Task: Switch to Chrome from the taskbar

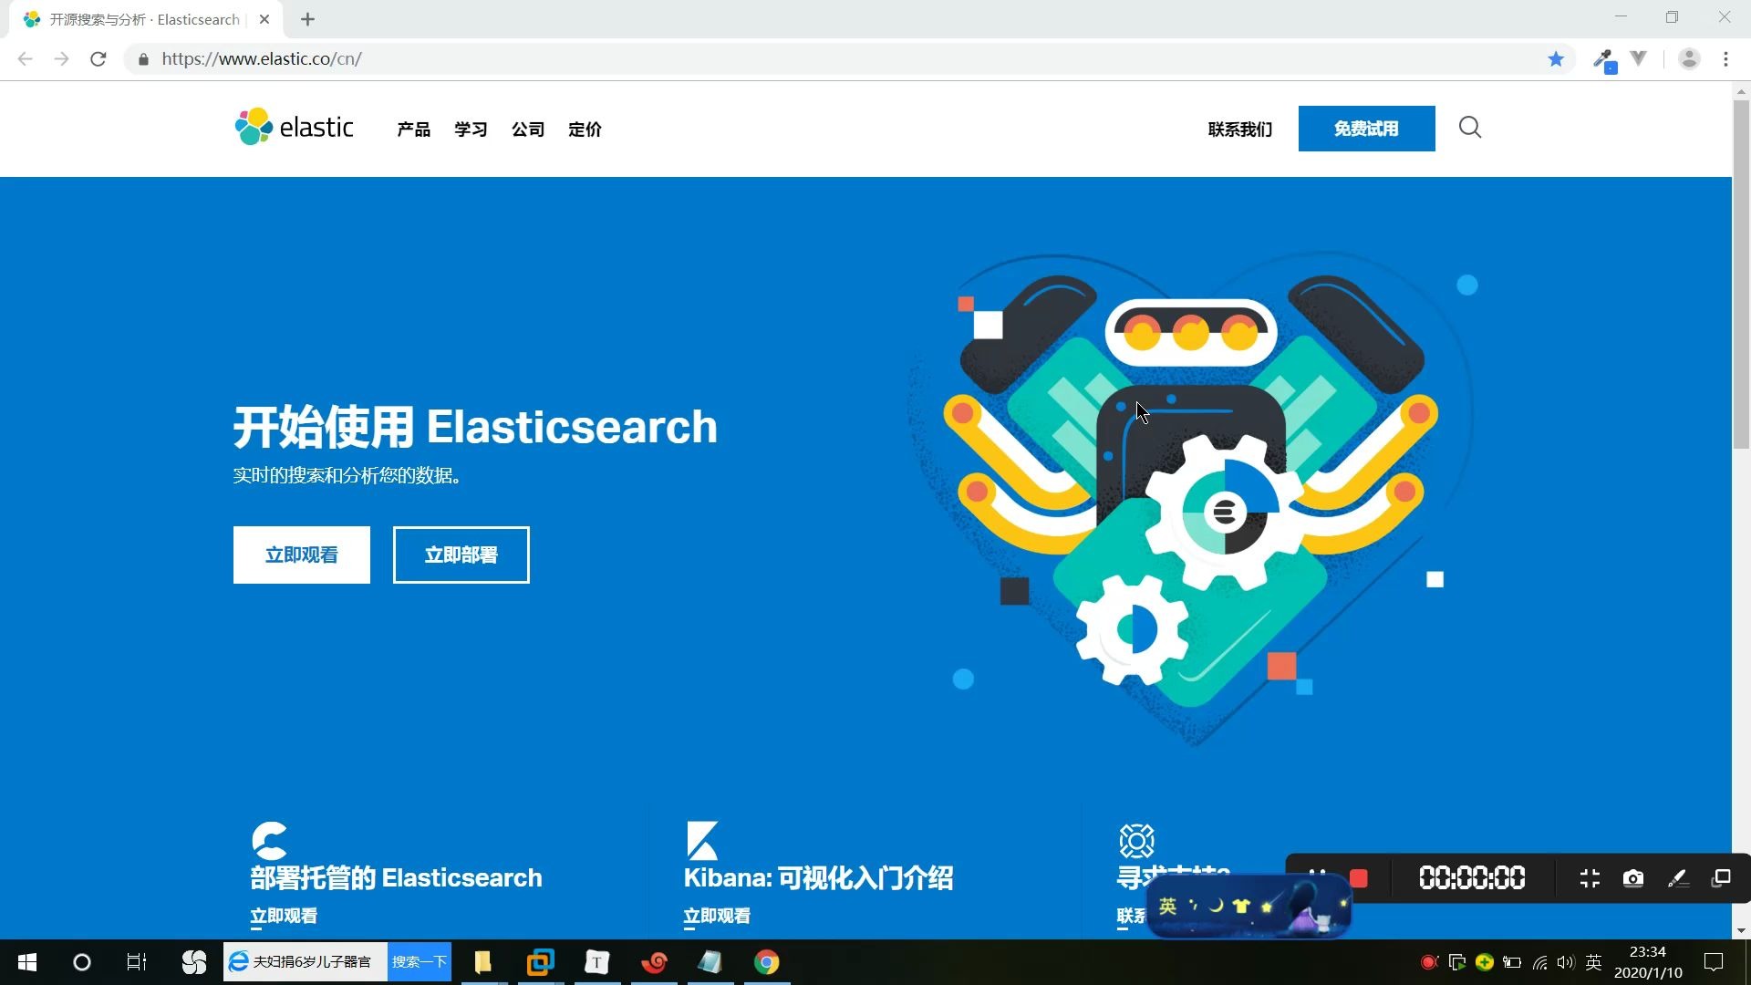Action: click(x=767, y=962)
